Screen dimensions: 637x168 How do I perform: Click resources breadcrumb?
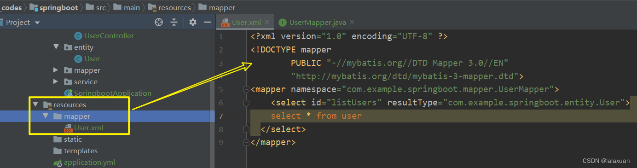(x=175, y=7)
